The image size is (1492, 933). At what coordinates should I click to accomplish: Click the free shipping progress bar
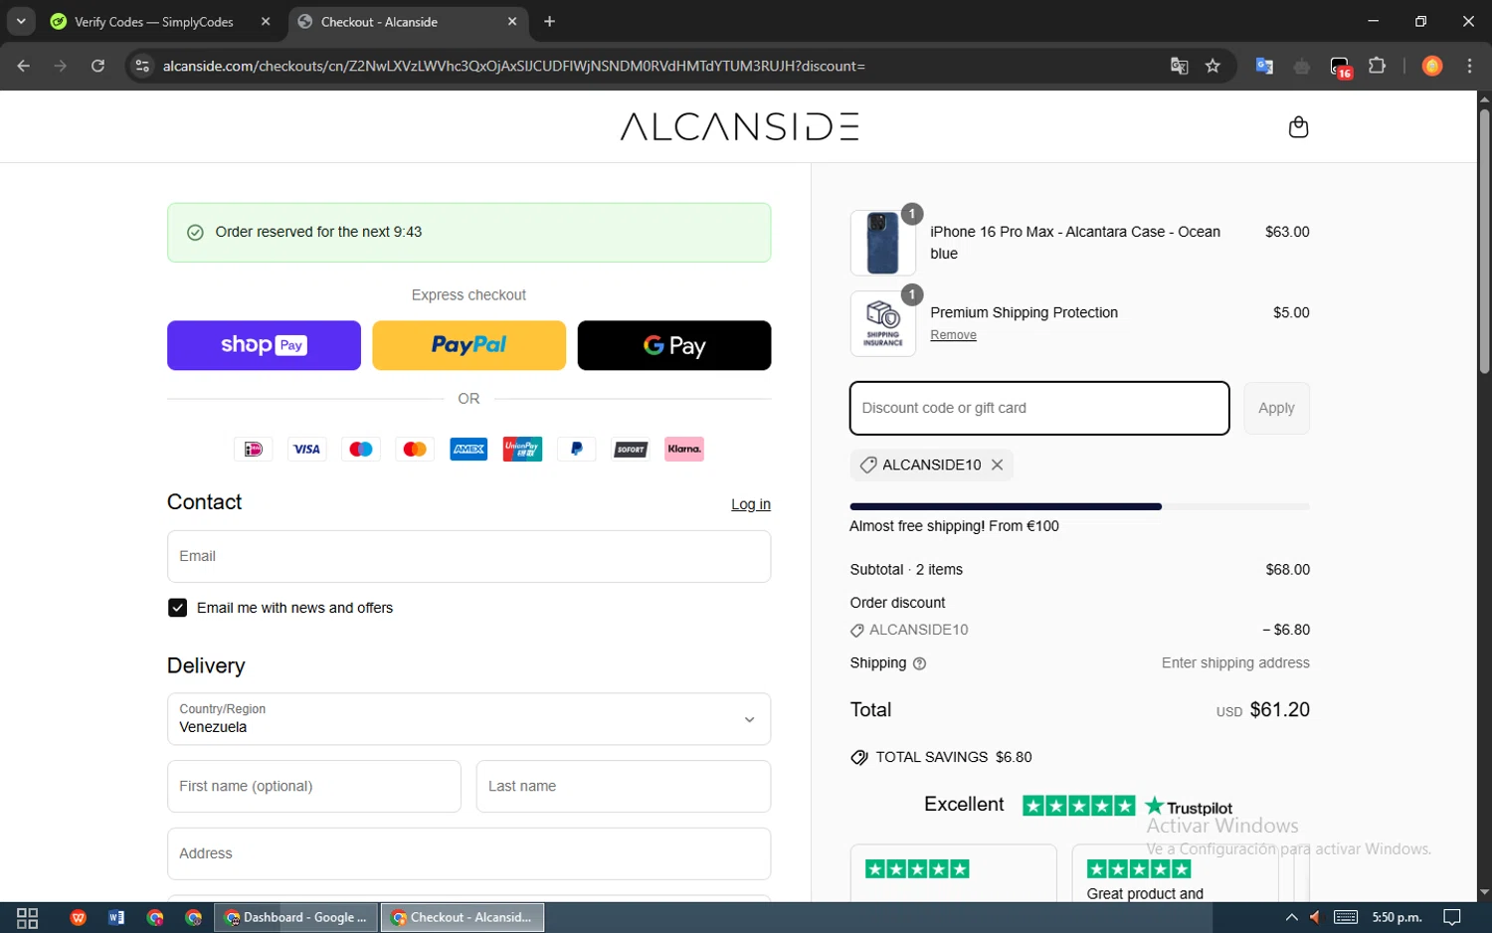click(1079, 506)
